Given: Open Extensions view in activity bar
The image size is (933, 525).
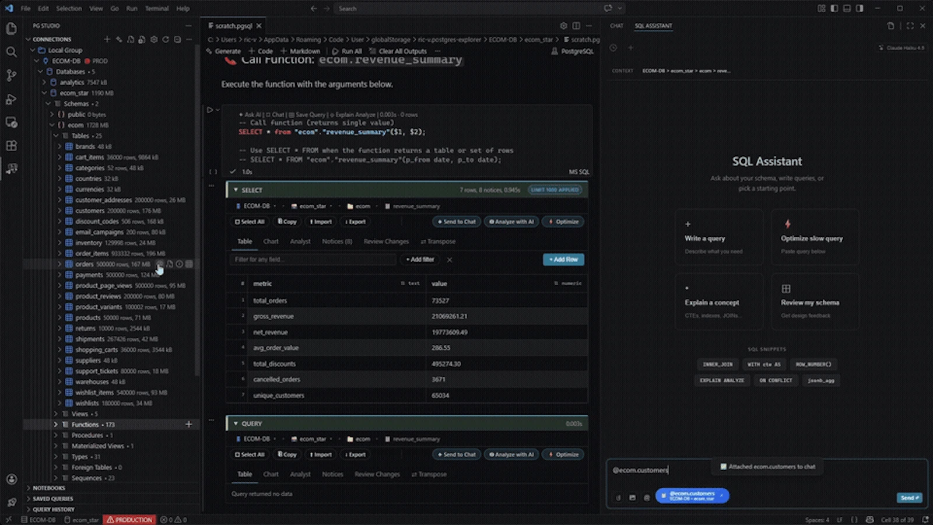Looking at the screenshot, I should coord(11,146).
